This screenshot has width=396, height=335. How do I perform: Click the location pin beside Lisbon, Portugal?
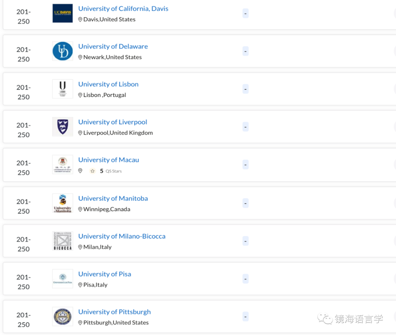pos(80,95)
